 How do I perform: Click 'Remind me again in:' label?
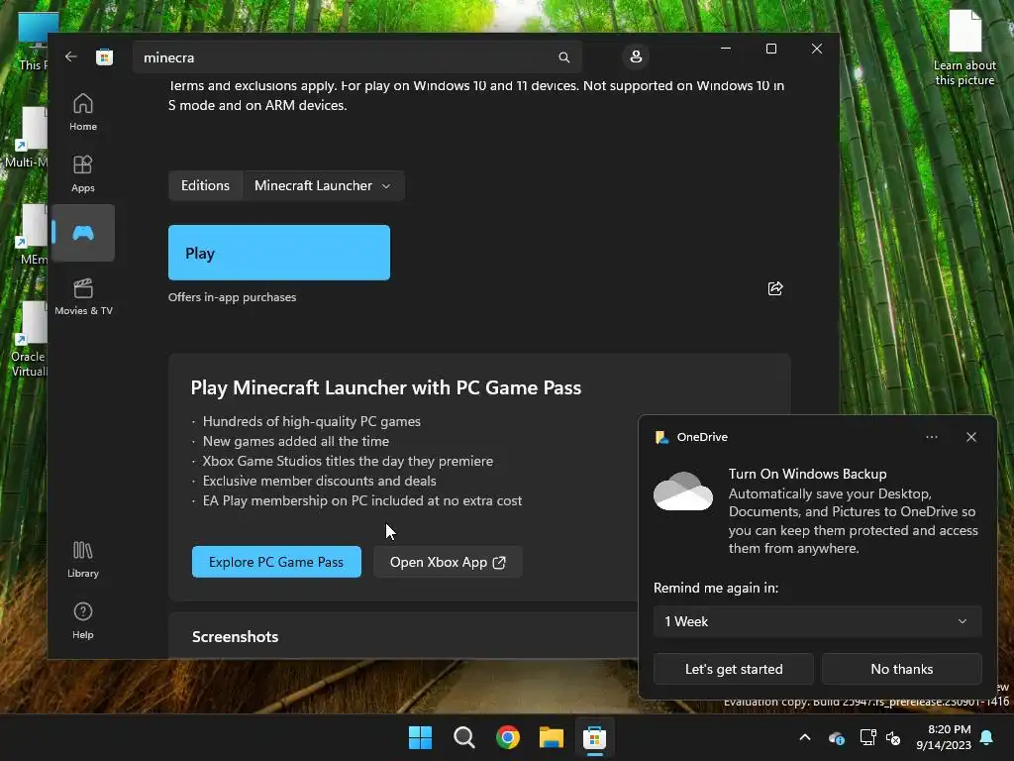716,588
